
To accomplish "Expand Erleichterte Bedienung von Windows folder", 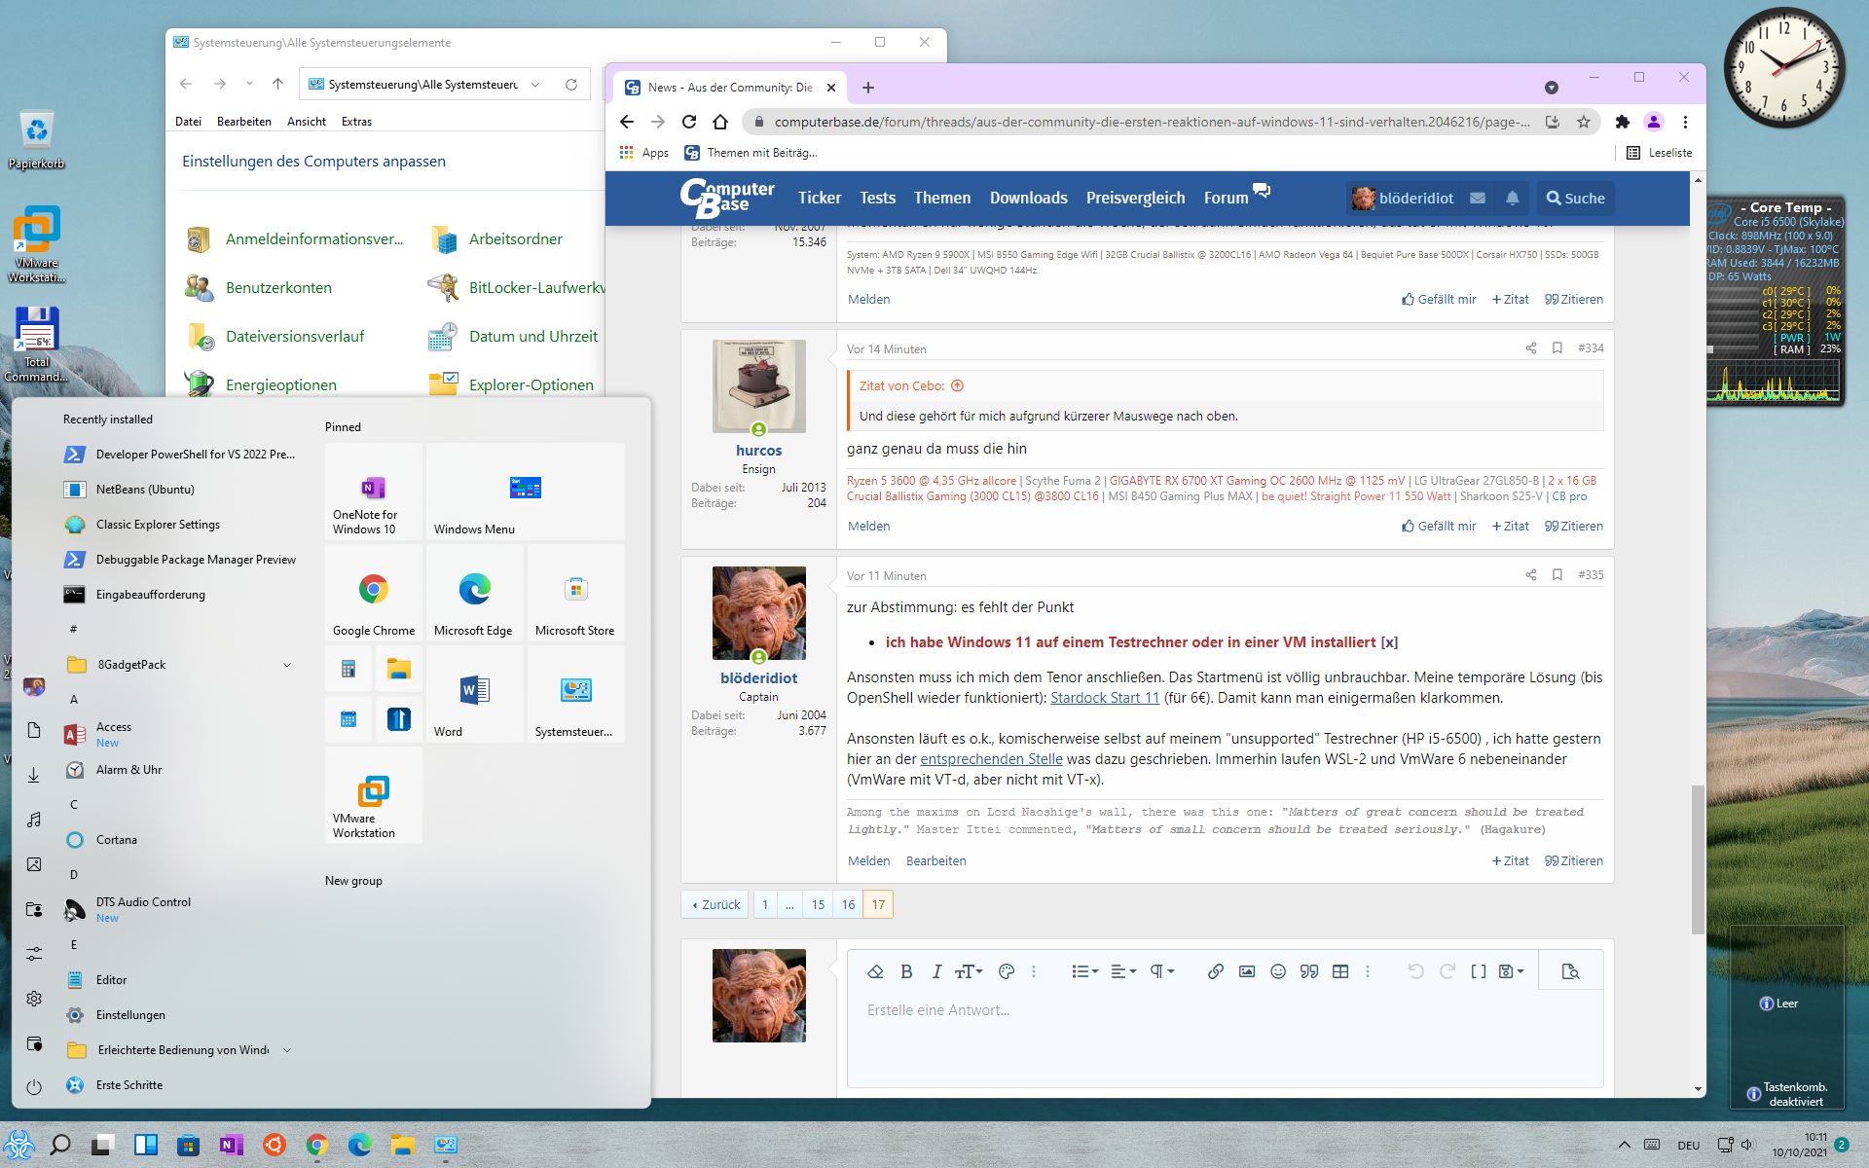I will [286, 1050].
